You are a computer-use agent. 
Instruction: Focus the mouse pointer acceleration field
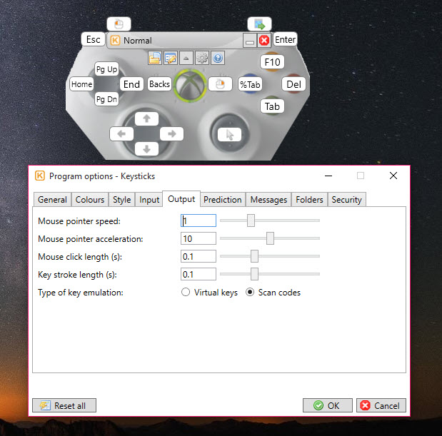pyautogui.click(x=199, y=238)
